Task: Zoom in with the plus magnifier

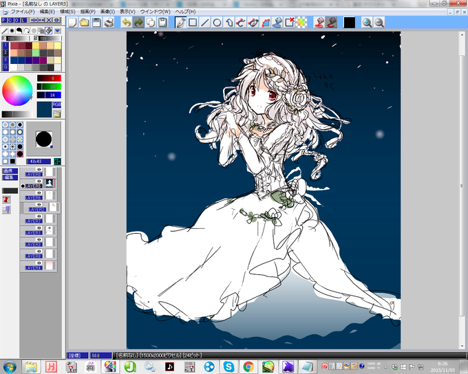Action: point(367,23)
